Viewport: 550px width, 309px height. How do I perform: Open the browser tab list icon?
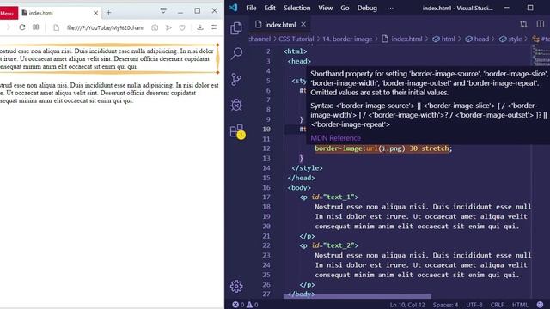tap(163, 11)
